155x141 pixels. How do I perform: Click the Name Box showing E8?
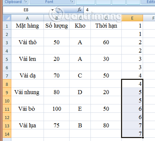[26, 10]
